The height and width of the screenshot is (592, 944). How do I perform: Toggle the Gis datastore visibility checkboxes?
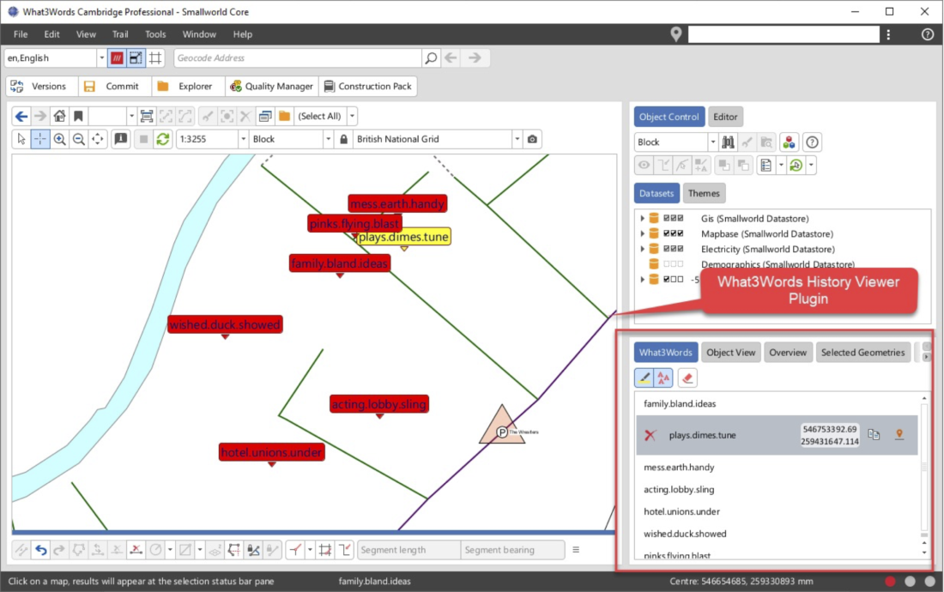673,219
